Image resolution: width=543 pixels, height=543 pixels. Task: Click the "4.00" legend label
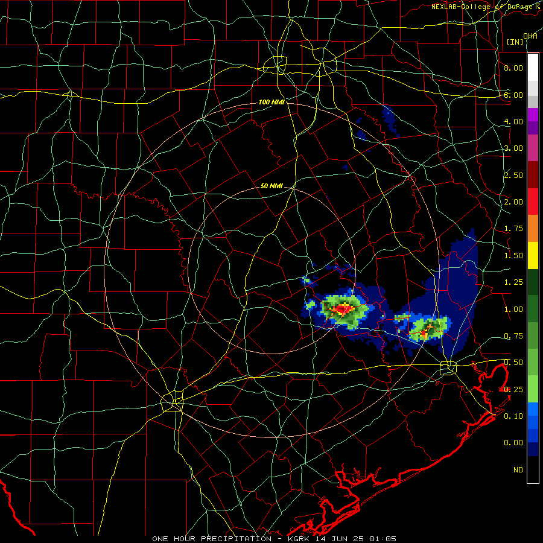click(x=513, y=121)
